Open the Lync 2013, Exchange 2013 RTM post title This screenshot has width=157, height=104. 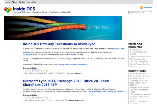(66, 83)
